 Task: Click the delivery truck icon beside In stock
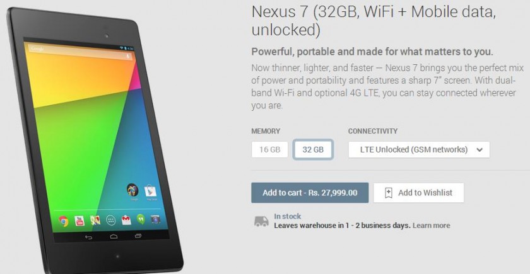click(x=261, y=221)
